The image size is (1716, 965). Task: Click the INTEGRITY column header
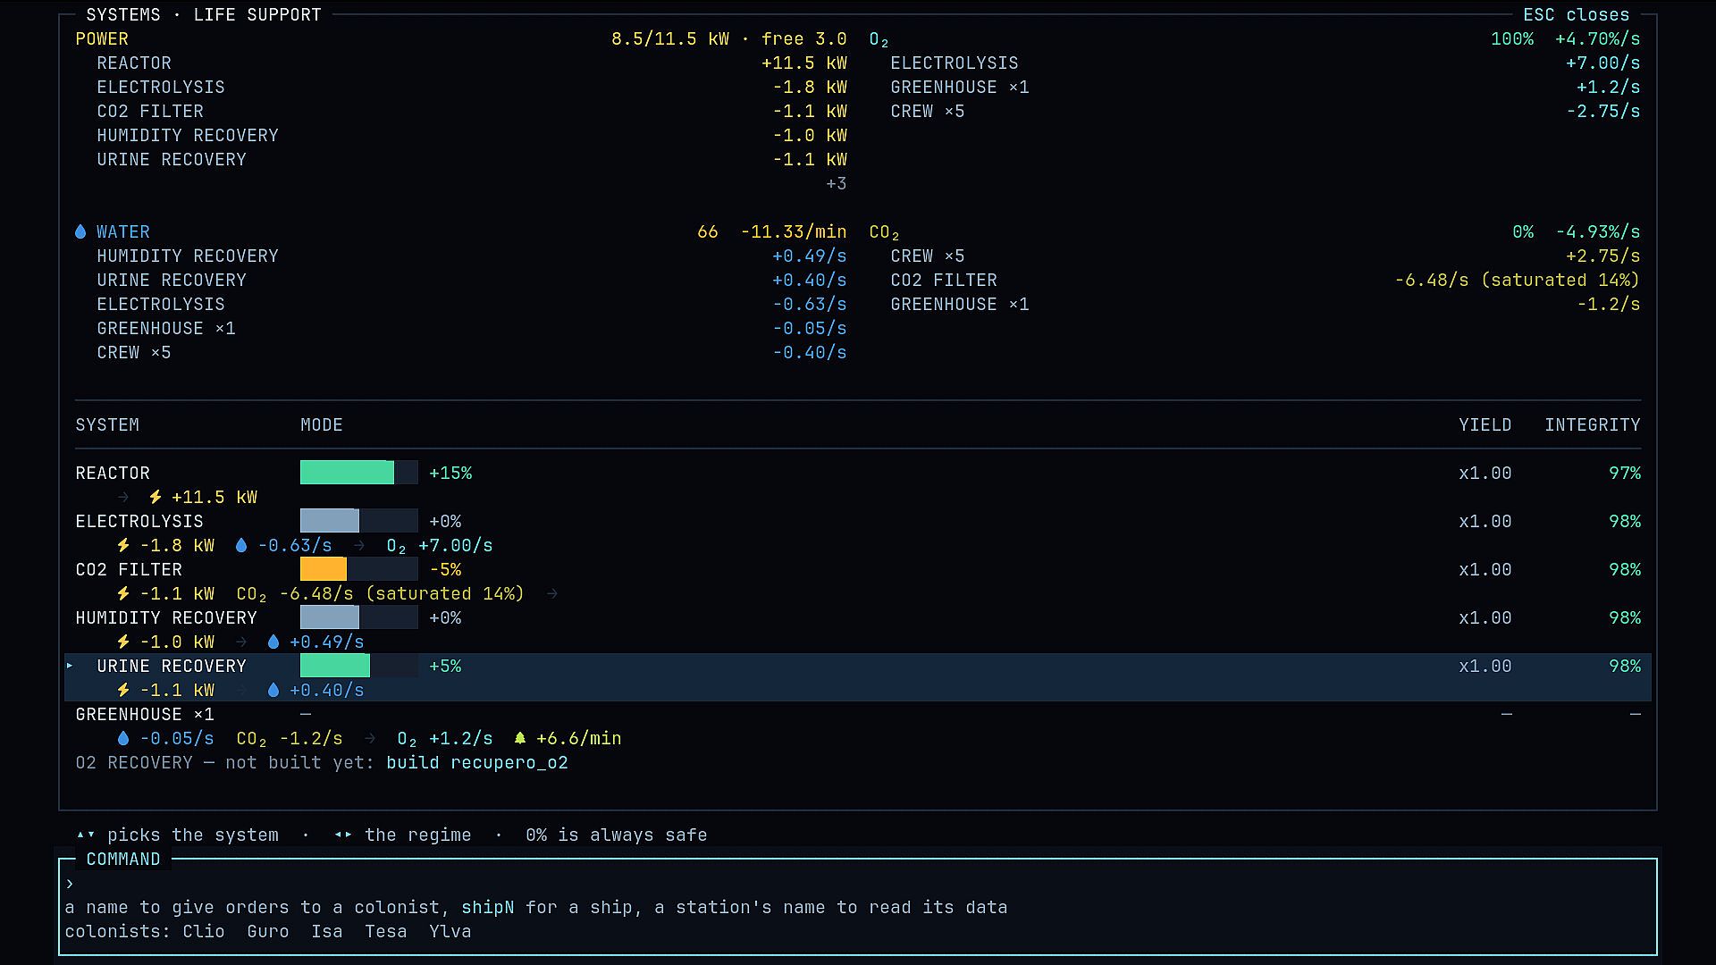click(x=1593, y=424)
